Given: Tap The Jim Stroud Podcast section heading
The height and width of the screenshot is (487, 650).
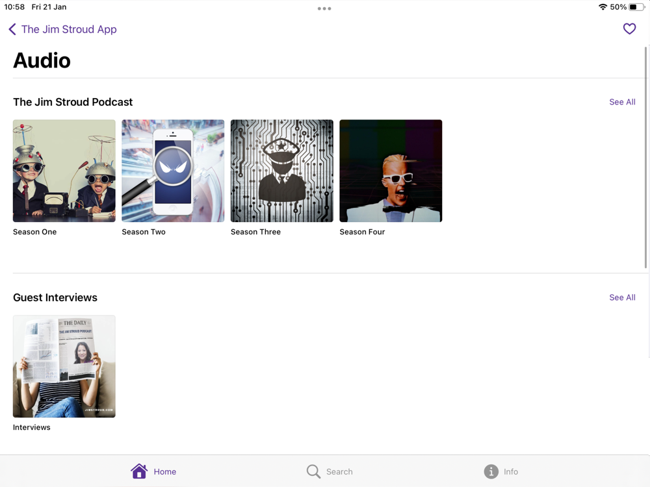Looking at the screenshot, I should (x=73, y=102).
